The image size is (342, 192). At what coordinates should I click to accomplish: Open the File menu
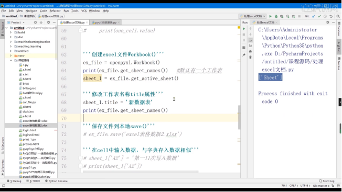tap(4, 10)
